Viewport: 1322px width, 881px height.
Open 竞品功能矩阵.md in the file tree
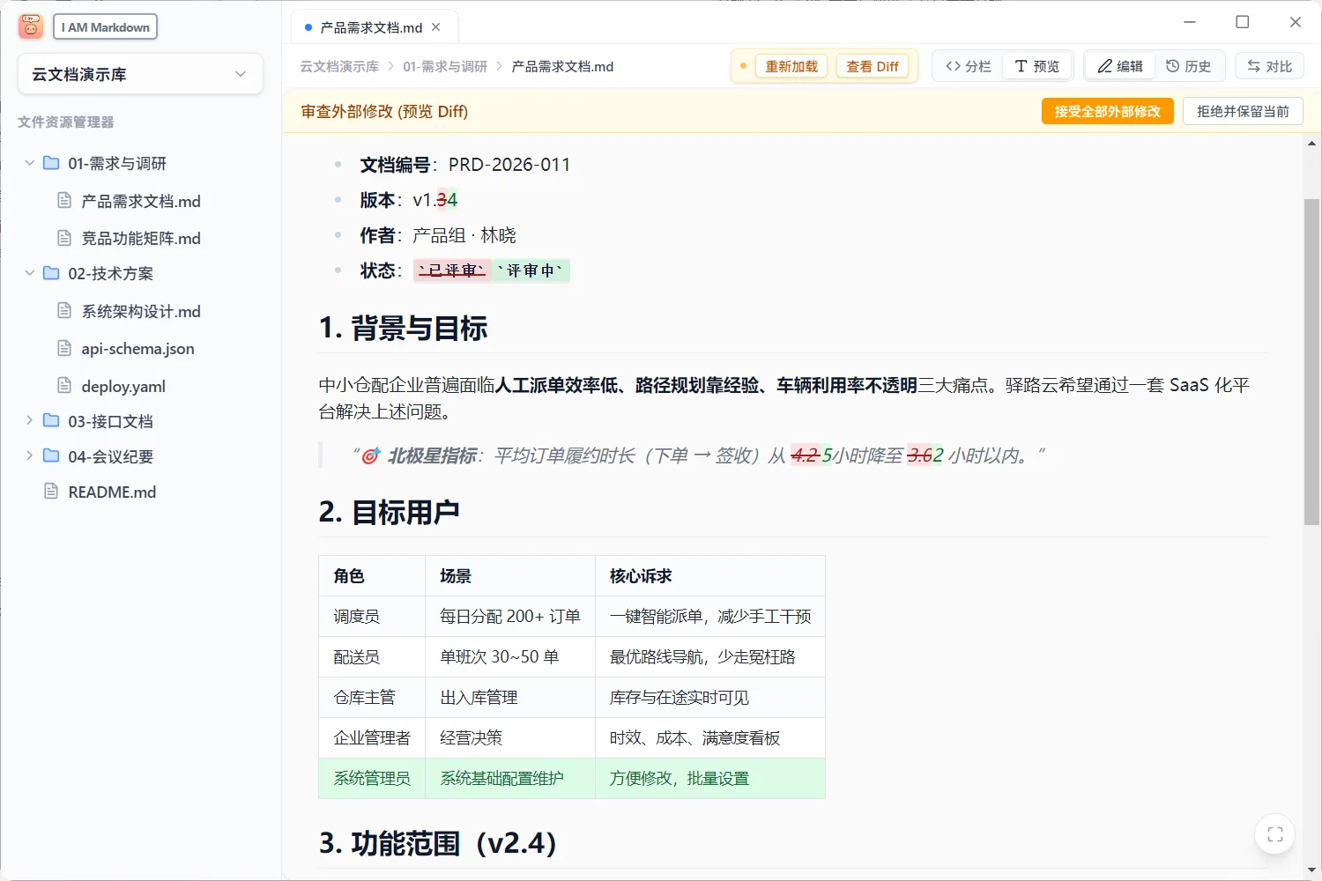(141, 238)
